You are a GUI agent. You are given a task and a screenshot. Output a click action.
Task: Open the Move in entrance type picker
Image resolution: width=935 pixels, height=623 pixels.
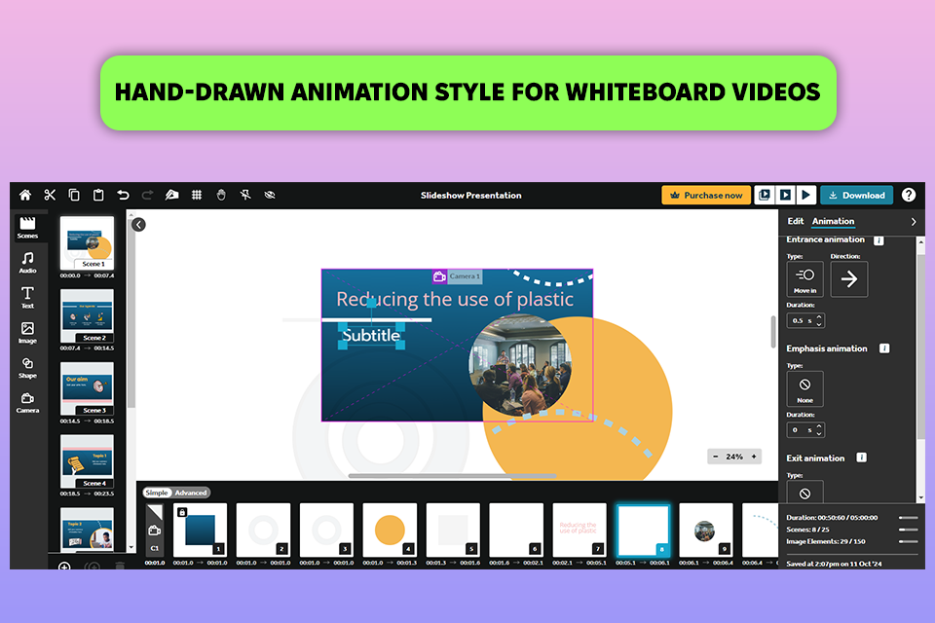(805, 279)
